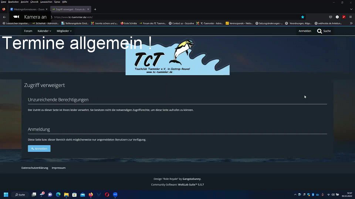Open File Explorer from the taskbar
Viewport: 355px width, 199px height.
(x=66, y=195)
